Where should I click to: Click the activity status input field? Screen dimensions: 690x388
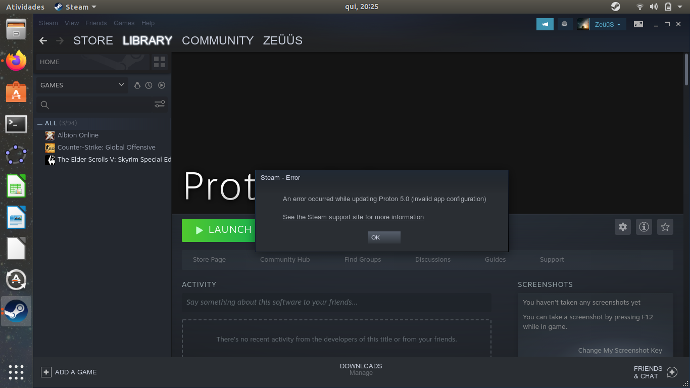tap(336, 303)
